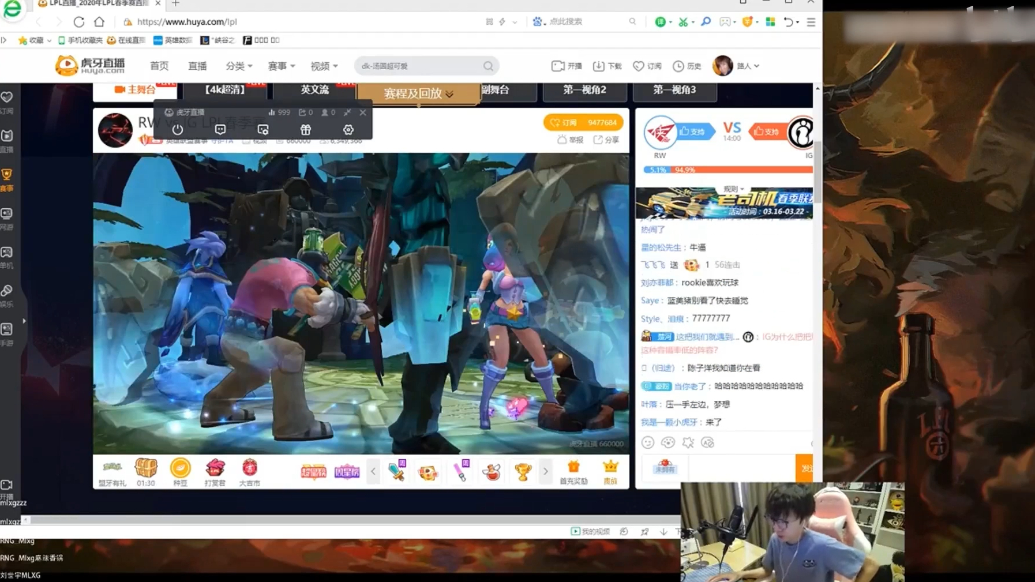1035x582 pixels.
Task: Expand the left sidebar arrow
Action: (x=24, y=321)
